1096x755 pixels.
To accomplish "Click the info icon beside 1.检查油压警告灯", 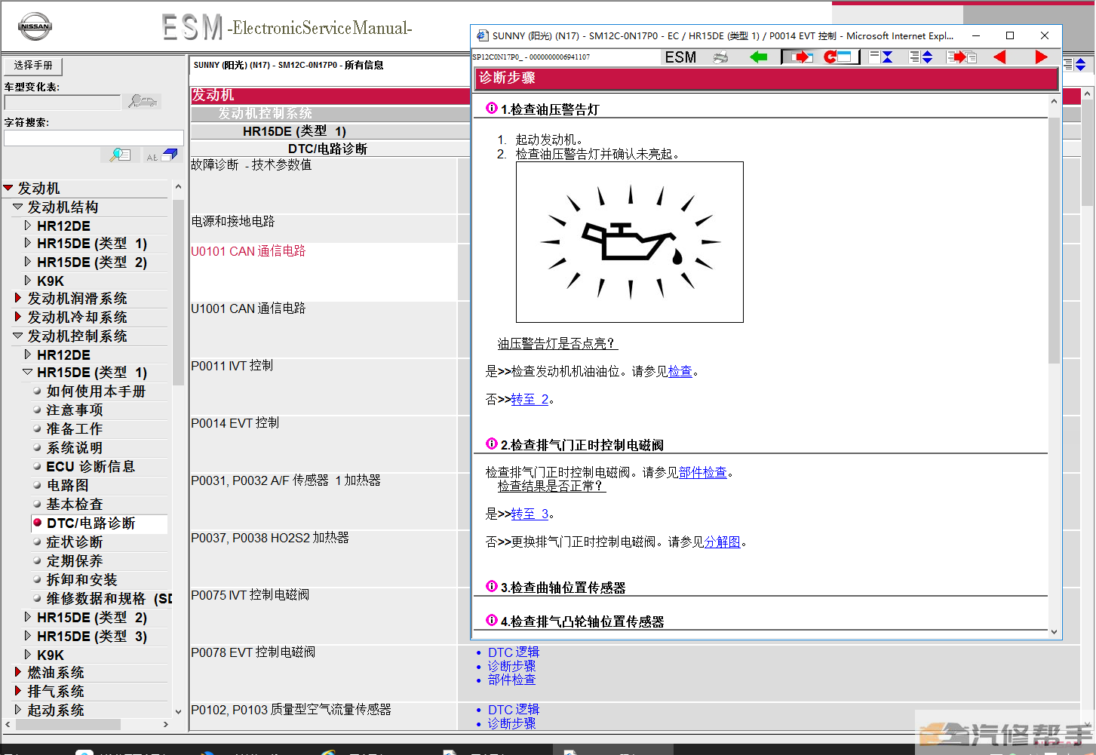I will pyautogui.click(x=492, y=109).
